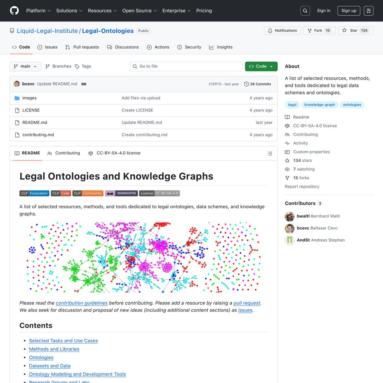Expand the main branch dropdown
The height and width of the screenshot is (383, 383).
25,66
